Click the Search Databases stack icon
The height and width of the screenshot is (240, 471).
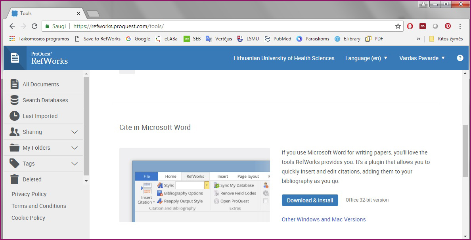[x=15, y=100]
